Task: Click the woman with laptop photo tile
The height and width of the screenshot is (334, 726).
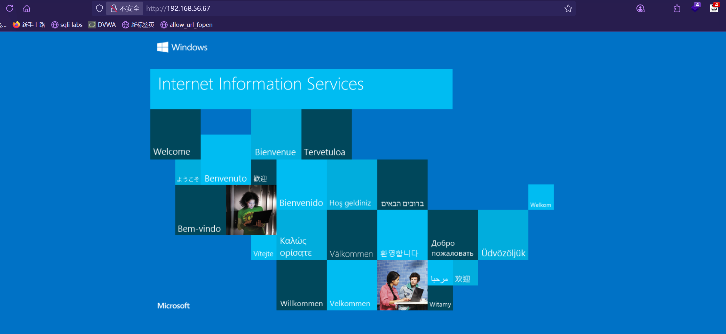Action: (x=251, y=210)
